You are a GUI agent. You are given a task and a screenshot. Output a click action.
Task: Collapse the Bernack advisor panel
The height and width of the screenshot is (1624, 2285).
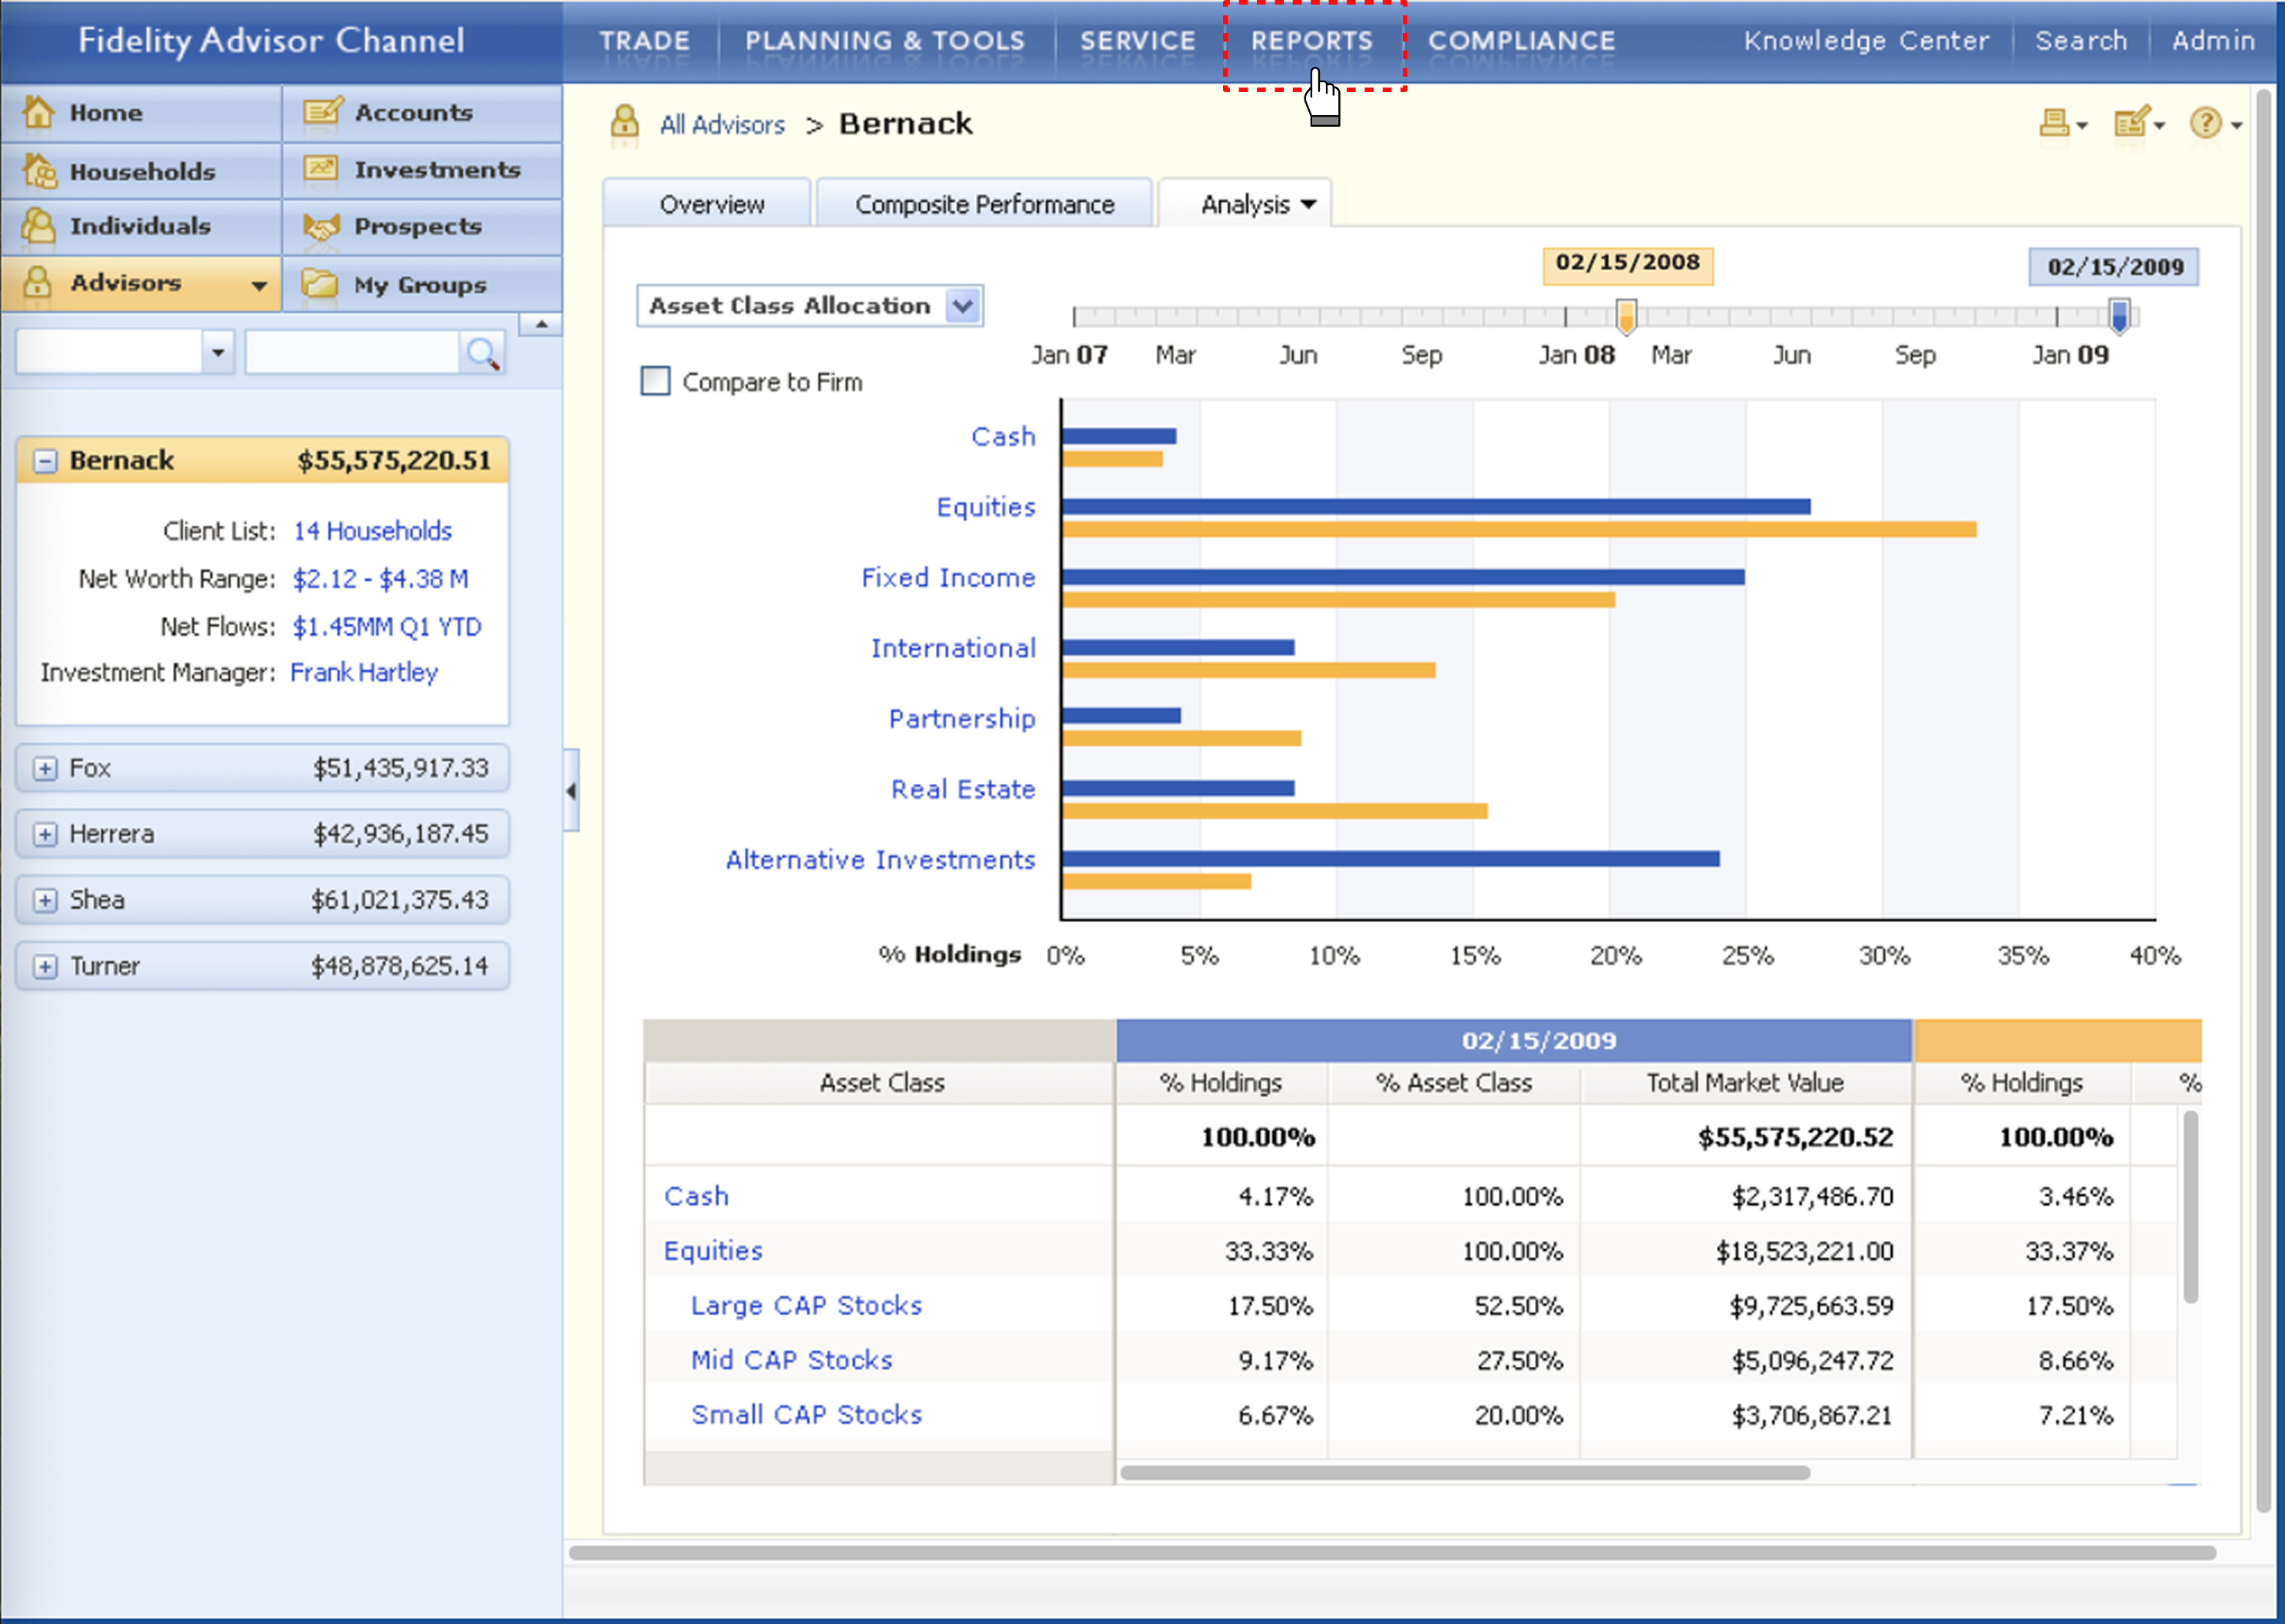tap(44, 461)
